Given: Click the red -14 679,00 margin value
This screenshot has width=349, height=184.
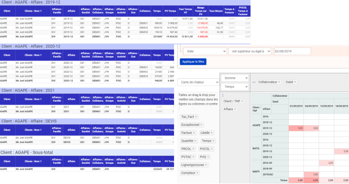Looking at the screenshot, I should [202, 28].
